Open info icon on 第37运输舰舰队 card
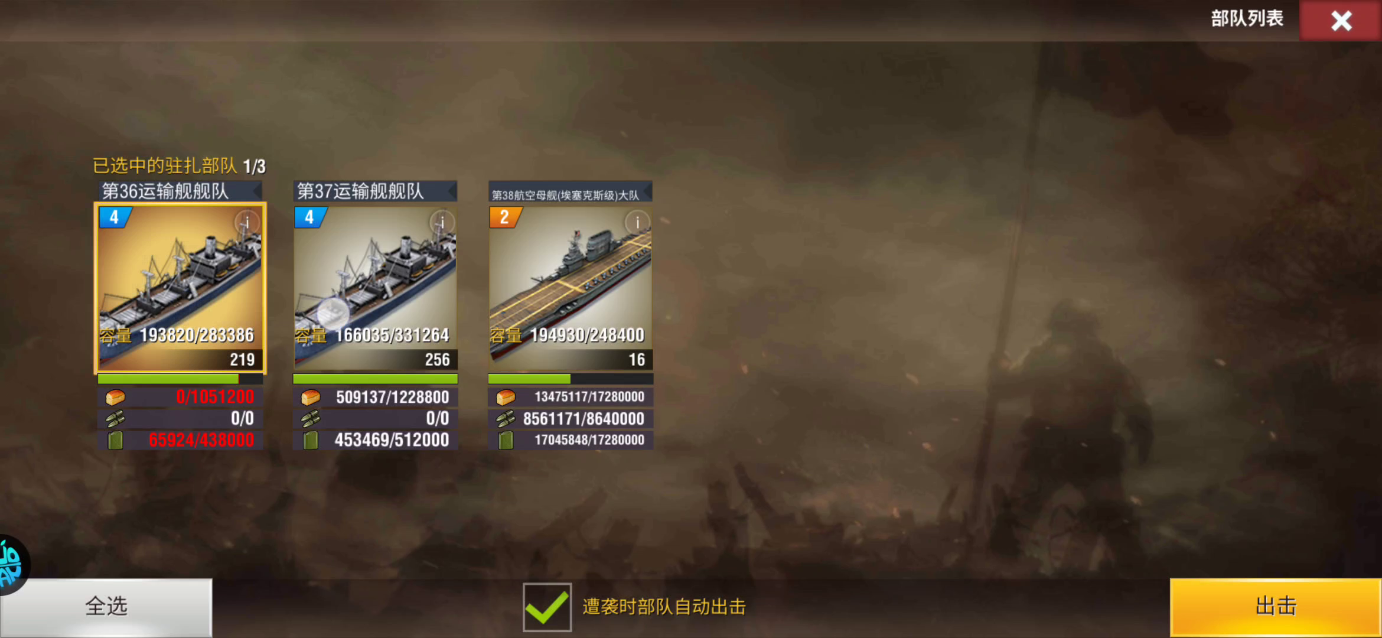Viewport: 1382px width, 638px height. coord(442,223)
